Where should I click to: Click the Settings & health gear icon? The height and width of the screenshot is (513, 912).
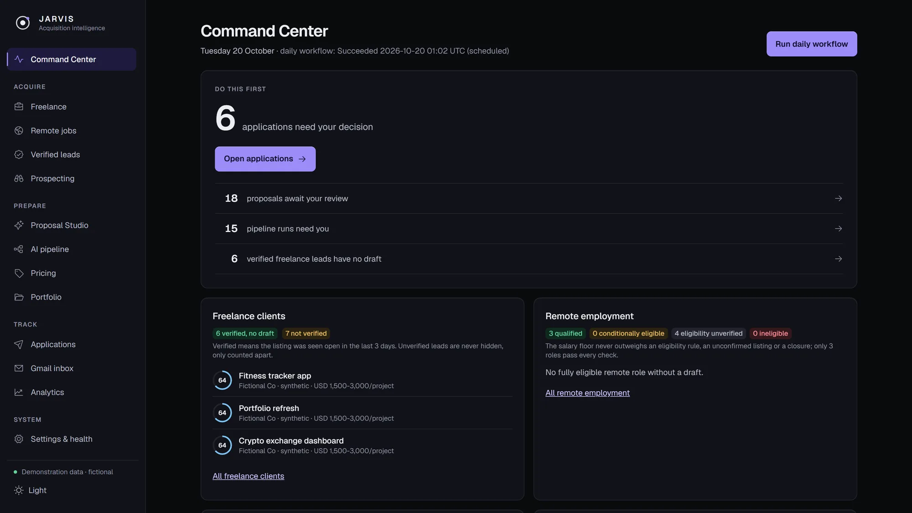tap(19, 439)
